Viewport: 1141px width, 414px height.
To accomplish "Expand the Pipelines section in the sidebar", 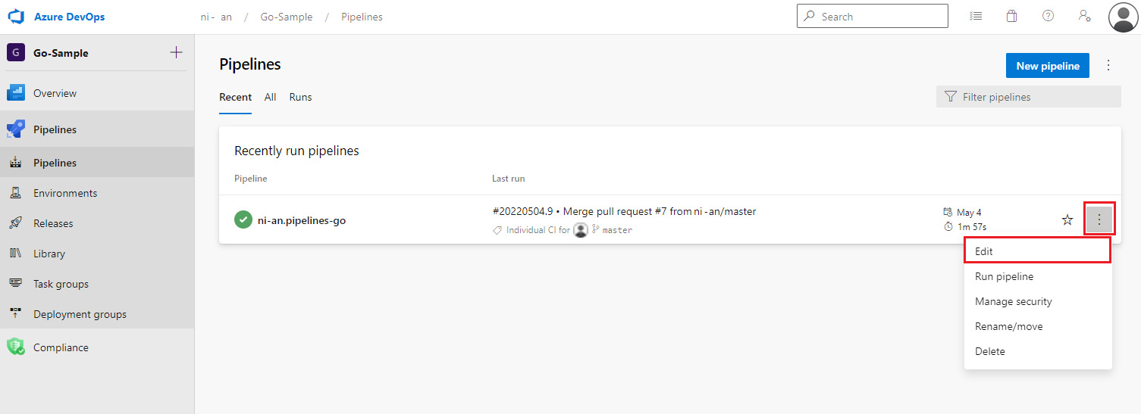I will click(x=55, y=129).
